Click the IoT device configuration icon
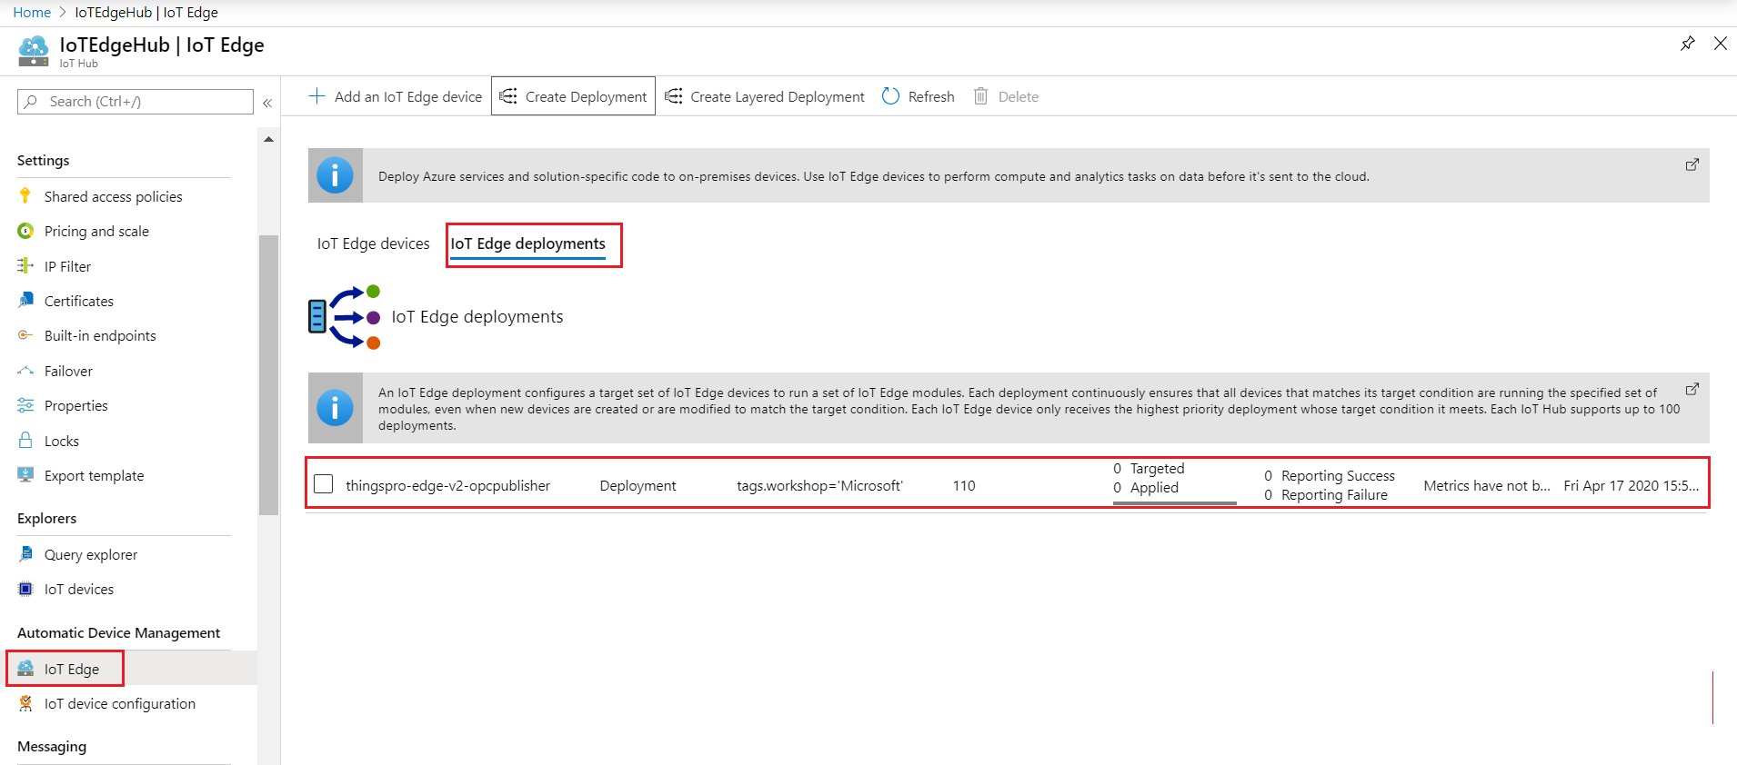The width and height of the screenshot is (1737, 765). [25, 703]
